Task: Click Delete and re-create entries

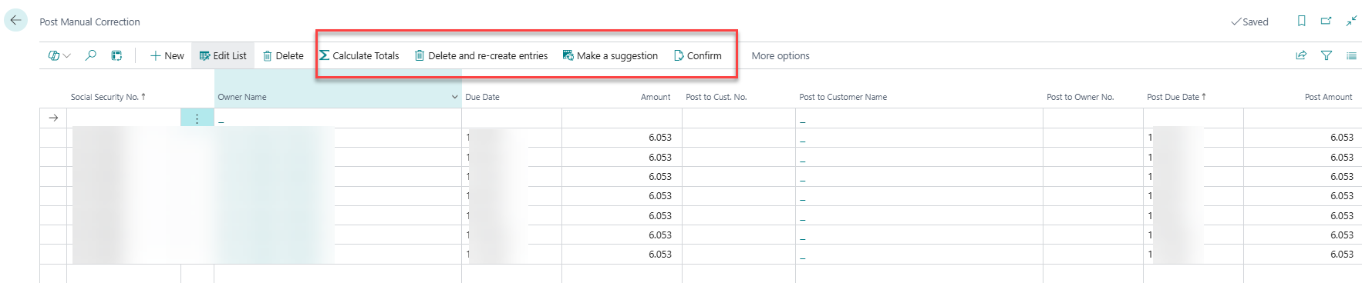Action: 481,55
